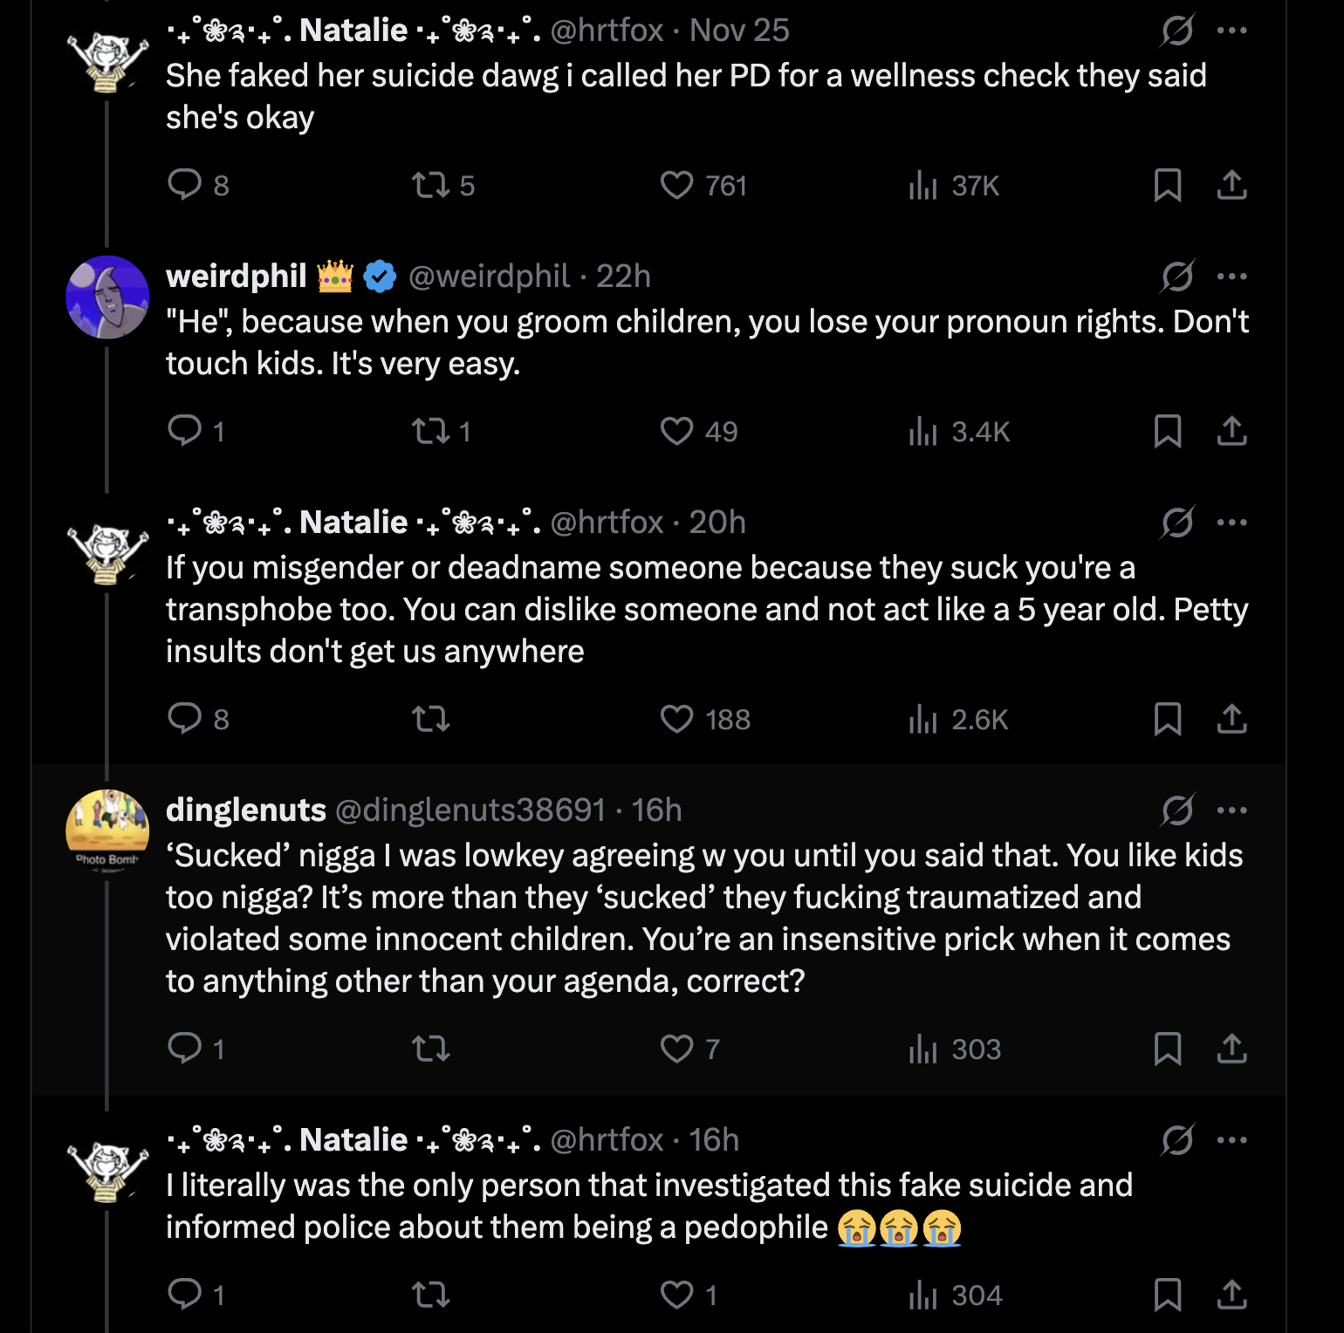Repost Natalie's 20h misgender tweet
This screenshot has height=1333, width=1344.
coord(430,719)
